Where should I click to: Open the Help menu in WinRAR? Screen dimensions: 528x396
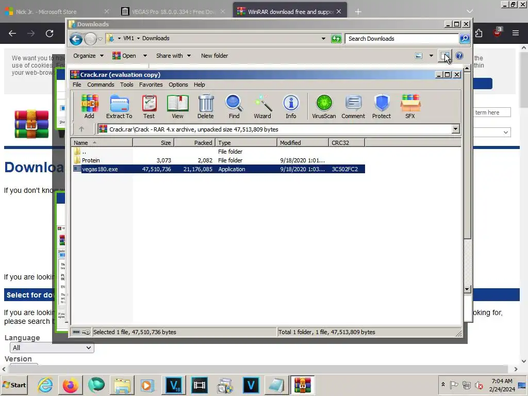point(200,85)
